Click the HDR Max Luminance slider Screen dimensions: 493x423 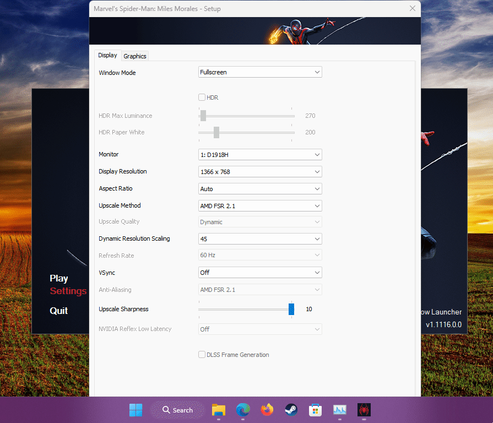point(247,116)
